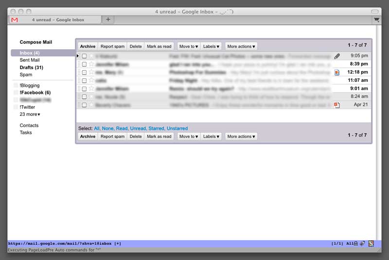
Task: Select All messages link
Action: coord(97,129)
